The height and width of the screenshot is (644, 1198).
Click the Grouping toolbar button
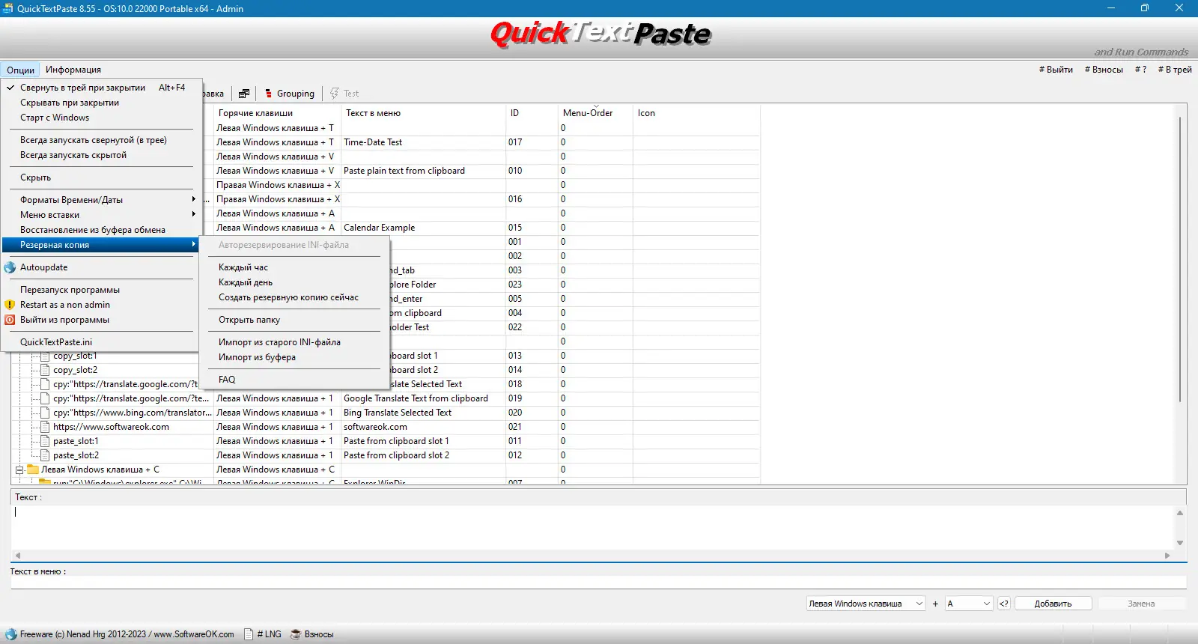[x=290, y=94]
